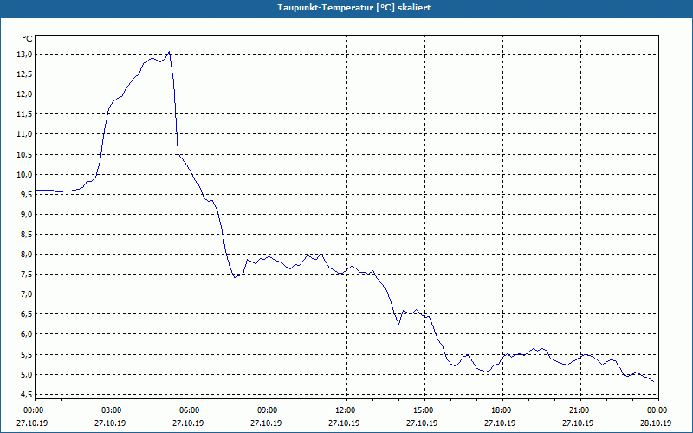
Task: Select the "8,0" y-axis label
Action: pos(26,255)
